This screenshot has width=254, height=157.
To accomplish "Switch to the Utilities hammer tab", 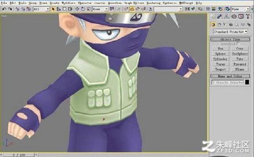I will pyautogui.click(x=248, y=16).
